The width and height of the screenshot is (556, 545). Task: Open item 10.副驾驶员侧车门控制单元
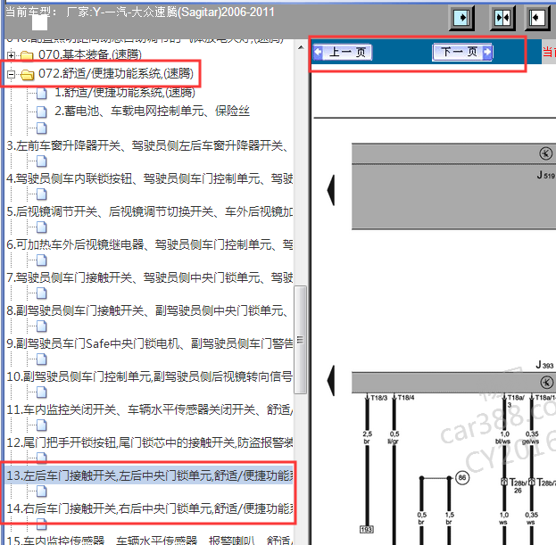(x=150, y=376)
